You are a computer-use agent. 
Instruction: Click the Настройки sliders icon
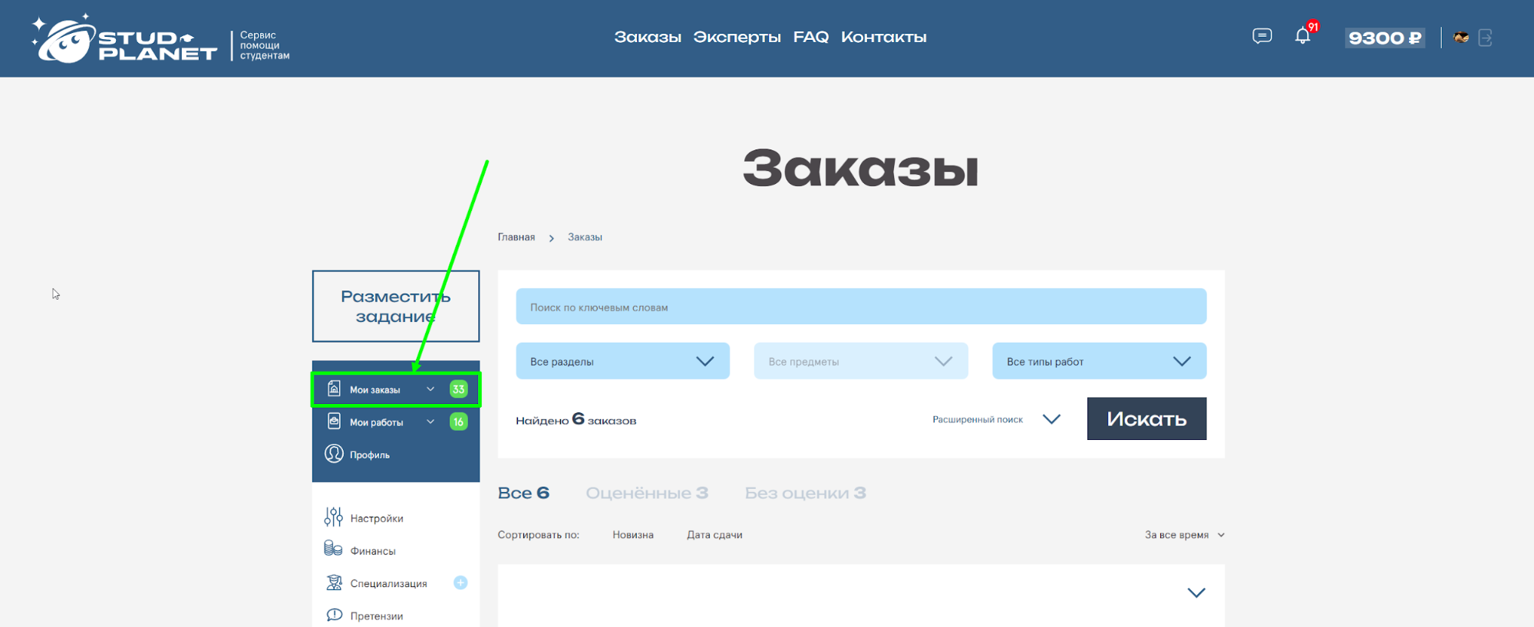coord(334,517)
